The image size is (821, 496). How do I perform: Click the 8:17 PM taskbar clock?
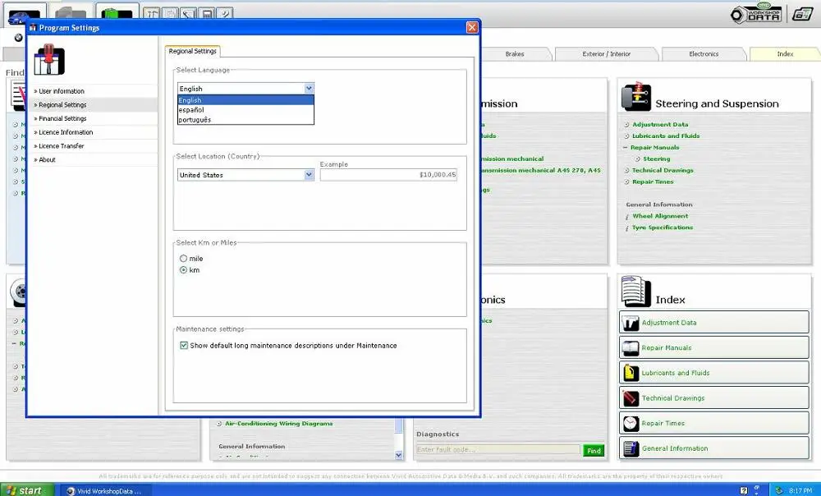pos(800,491)
